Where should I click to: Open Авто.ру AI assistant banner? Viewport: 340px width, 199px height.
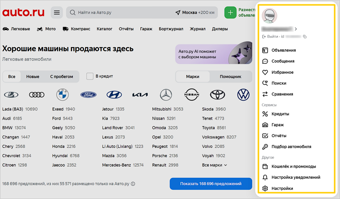(x=214, y=54)
